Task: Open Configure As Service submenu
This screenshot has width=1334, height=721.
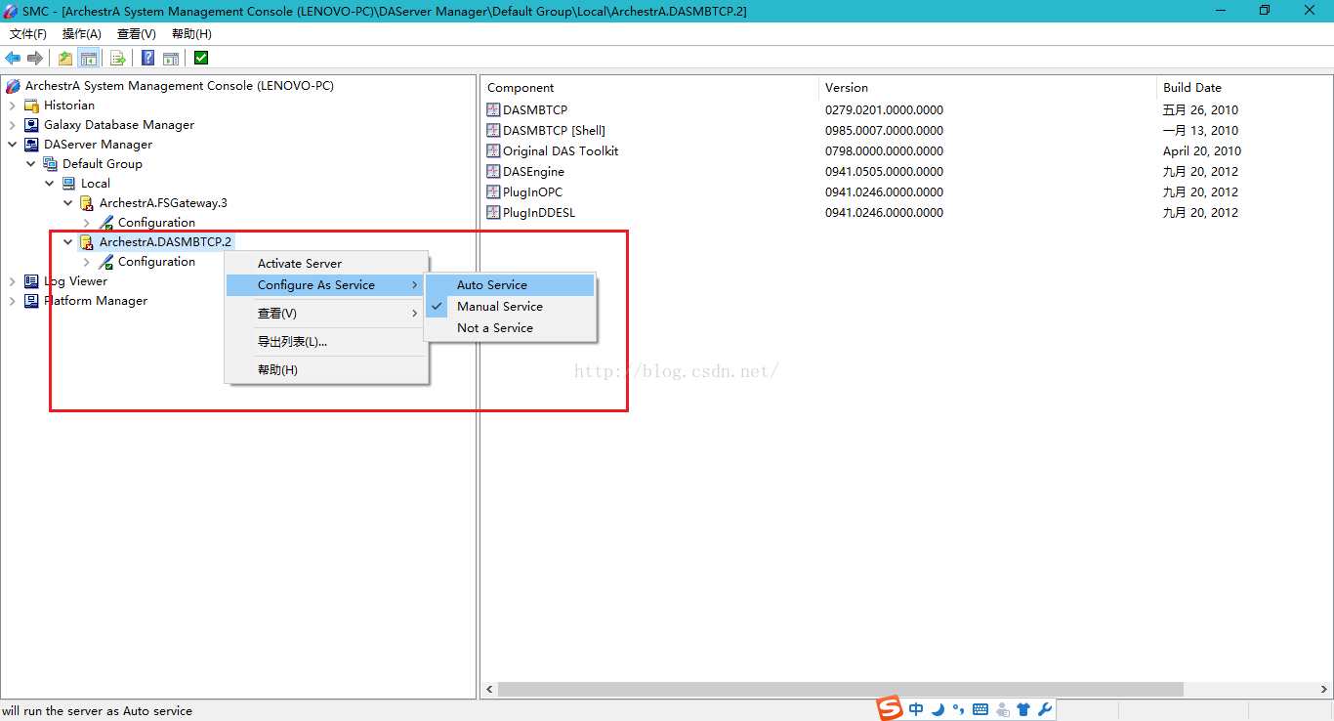Action: 327,285
